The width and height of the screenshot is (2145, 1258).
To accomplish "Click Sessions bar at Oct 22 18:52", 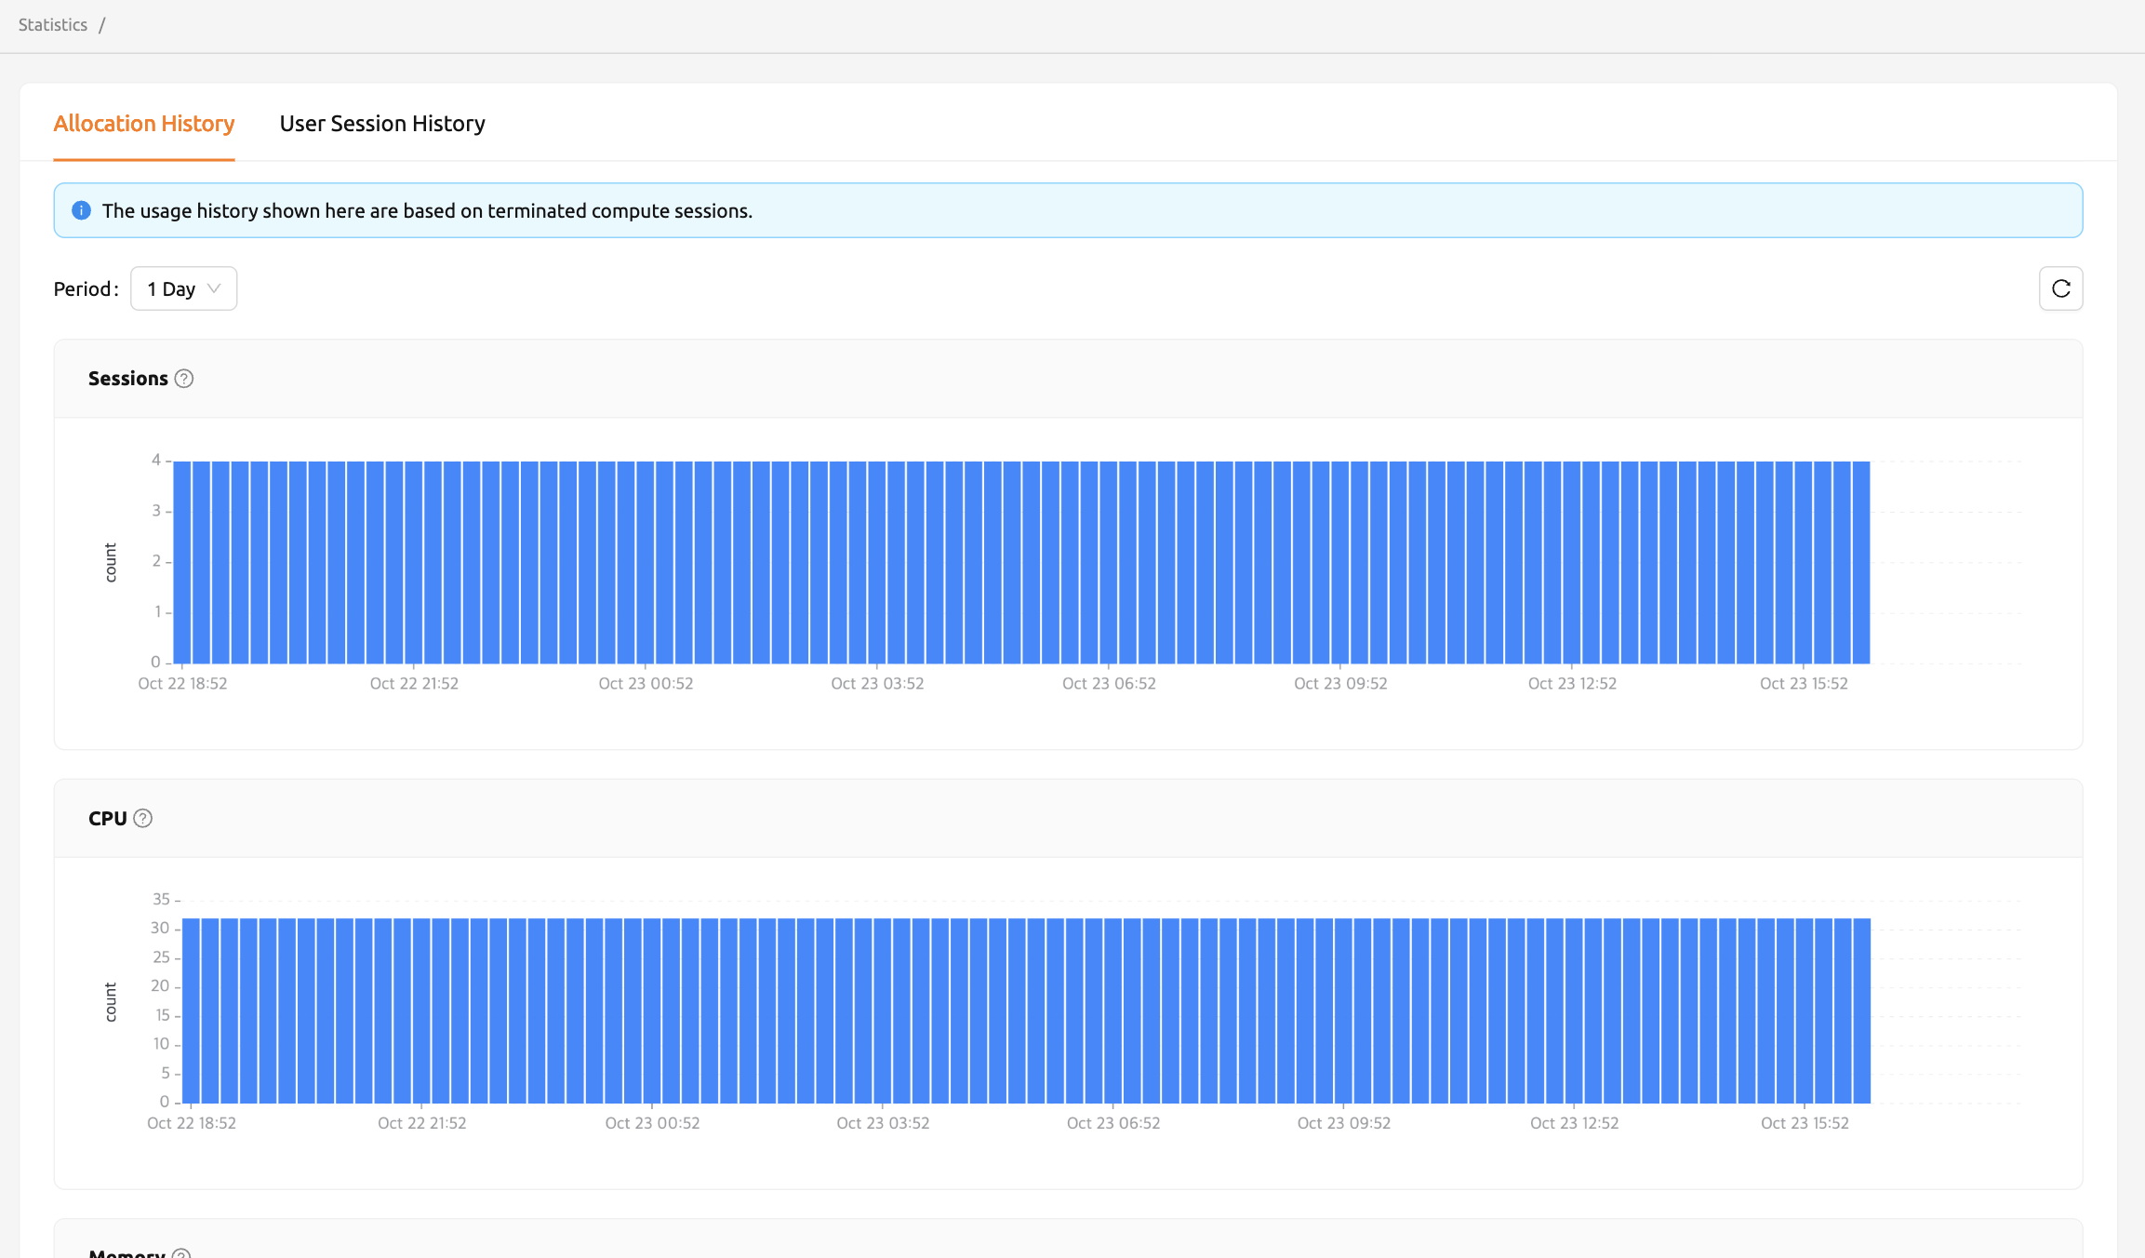I will (x=182, y=562).
